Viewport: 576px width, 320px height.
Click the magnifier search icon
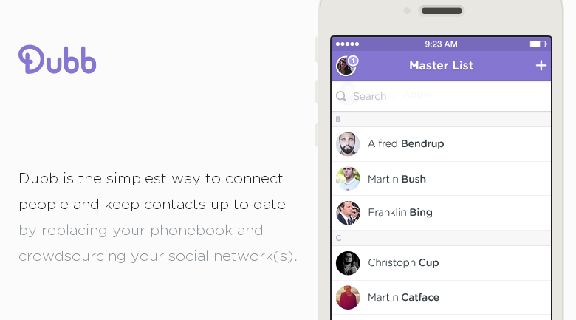(x=341, y=96)
